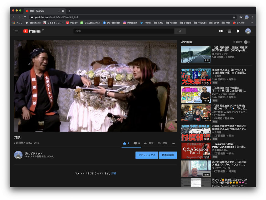The image size is (266, 200).
Task: Click the YouTube search input field
Action: [x=125, y=31]
